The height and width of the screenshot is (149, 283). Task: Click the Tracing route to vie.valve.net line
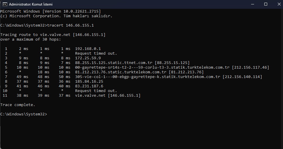tap(53, 35)
